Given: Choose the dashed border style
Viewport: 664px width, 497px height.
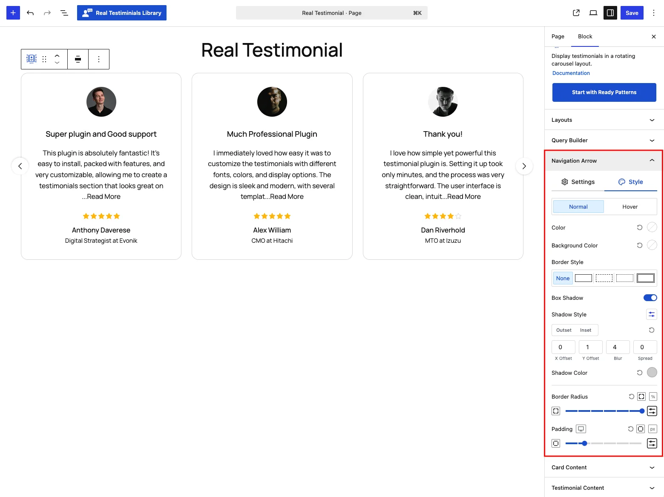Looking at the screenshot, I should pos(604,278).
